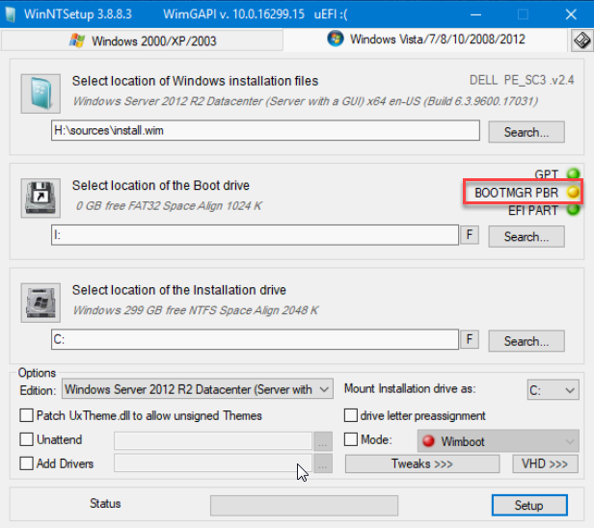Open the Wimboot mode dropdown
Viewport: 594px width, 528px height.
499,440
